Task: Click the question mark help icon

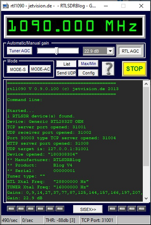Action: coord(108,69)
